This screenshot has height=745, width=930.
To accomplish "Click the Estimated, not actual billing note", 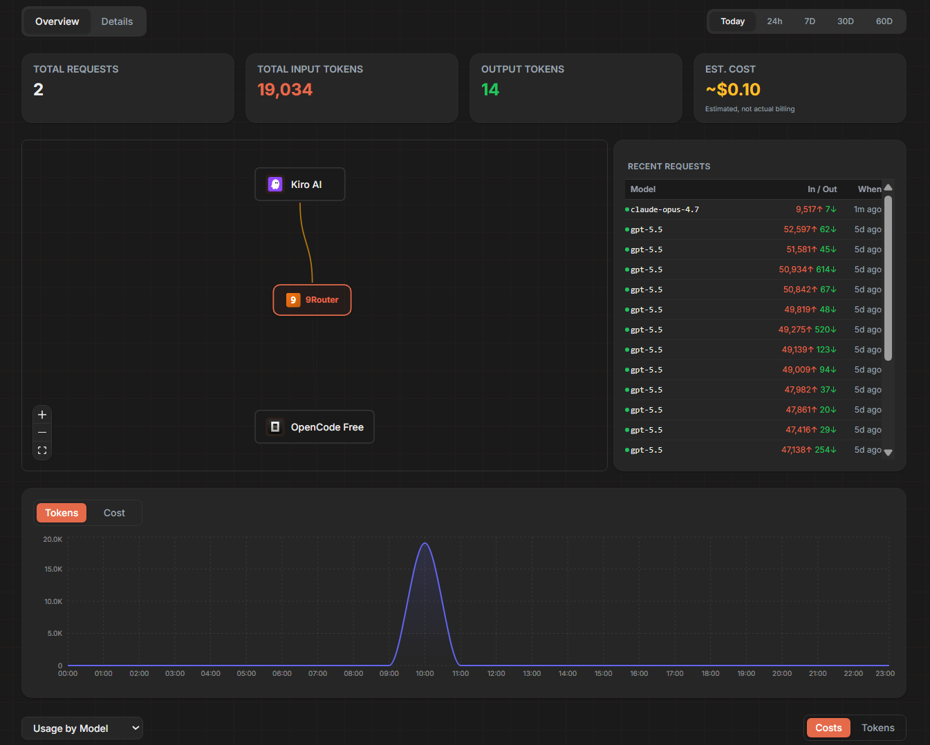I will 750,109.
